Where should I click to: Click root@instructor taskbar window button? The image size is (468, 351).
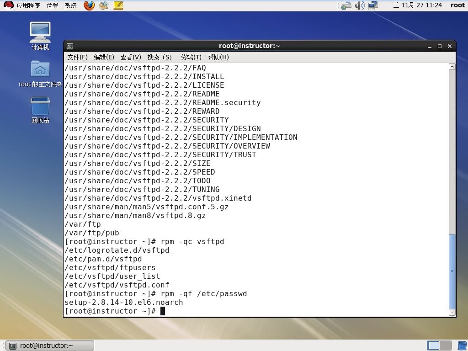(50, 346)
